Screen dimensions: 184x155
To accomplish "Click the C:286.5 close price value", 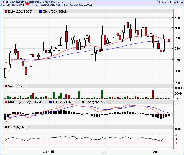I will pyautogui.click(x=88, y=5).
